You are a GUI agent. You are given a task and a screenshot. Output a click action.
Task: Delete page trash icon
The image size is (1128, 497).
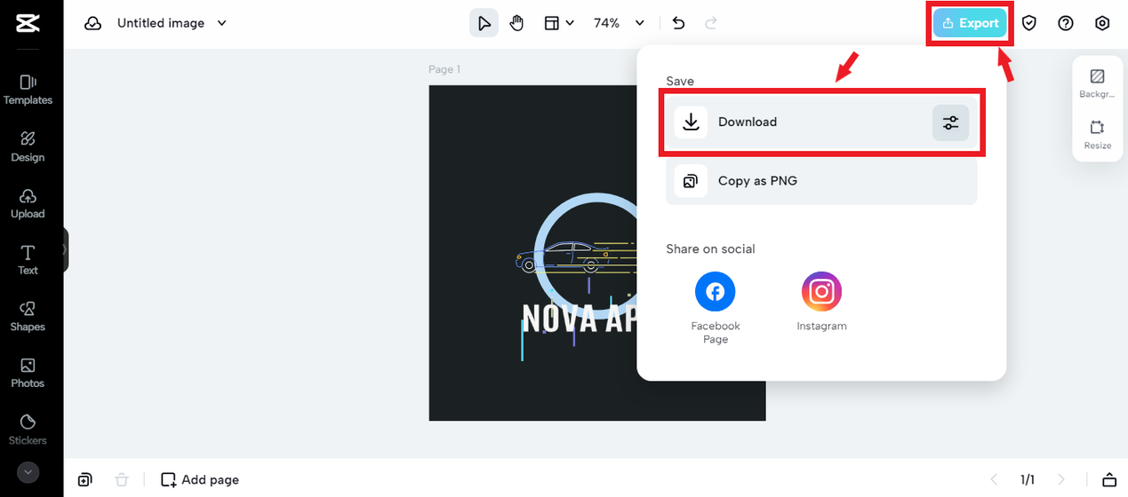[x=122, y=479]
